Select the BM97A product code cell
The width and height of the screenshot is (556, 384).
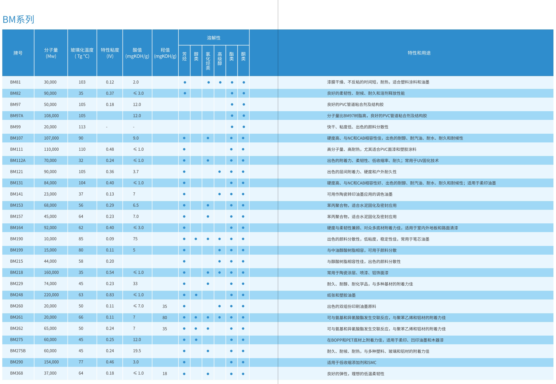point(17,116)
